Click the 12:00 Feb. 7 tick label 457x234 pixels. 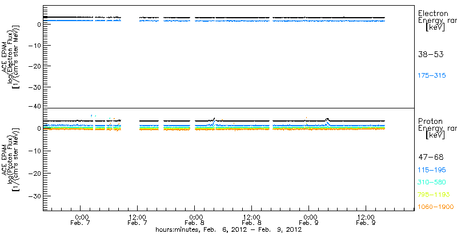coord(138,220)
